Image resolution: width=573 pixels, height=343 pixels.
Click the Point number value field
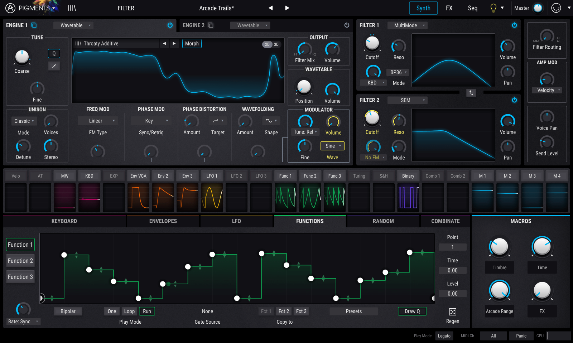point(453,247)
